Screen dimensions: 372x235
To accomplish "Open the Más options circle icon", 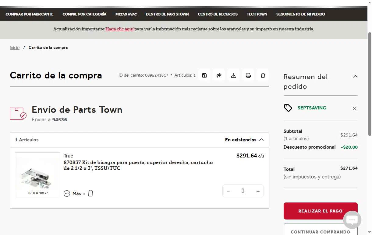I will [67, 193].
